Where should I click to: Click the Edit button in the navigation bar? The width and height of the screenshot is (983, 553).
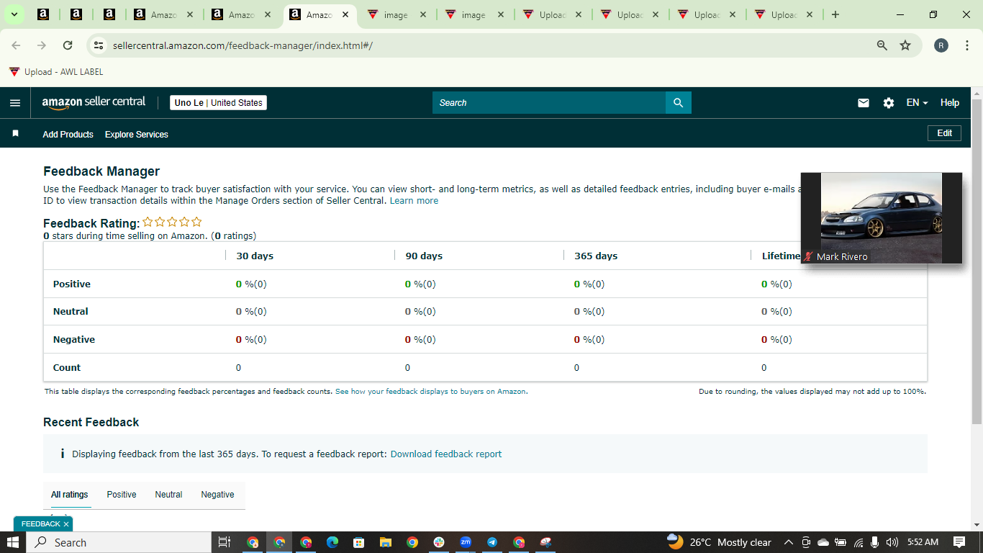pos(944,133)
